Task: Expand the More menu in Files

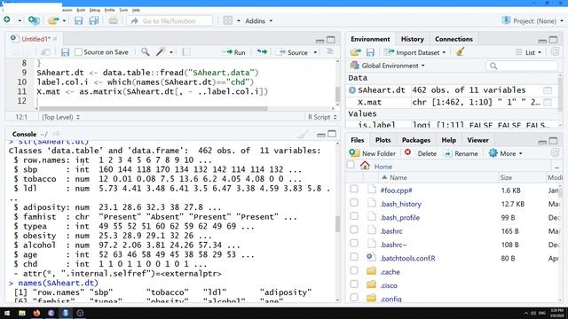Action: pyautogui.click(x=506, y=153)
